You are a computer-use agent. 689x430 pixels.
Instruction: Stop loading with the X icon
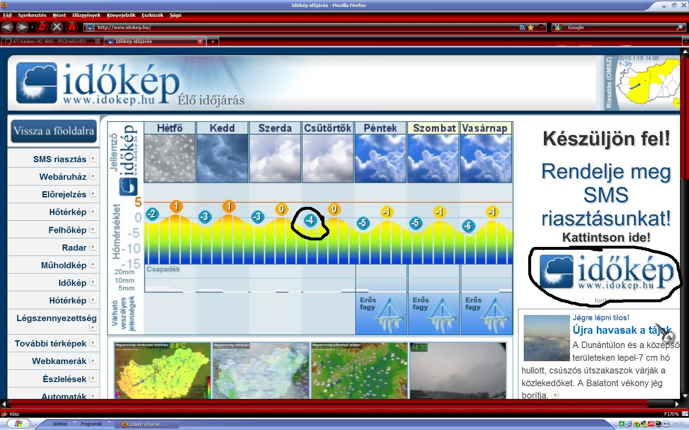tap(57, 27)
